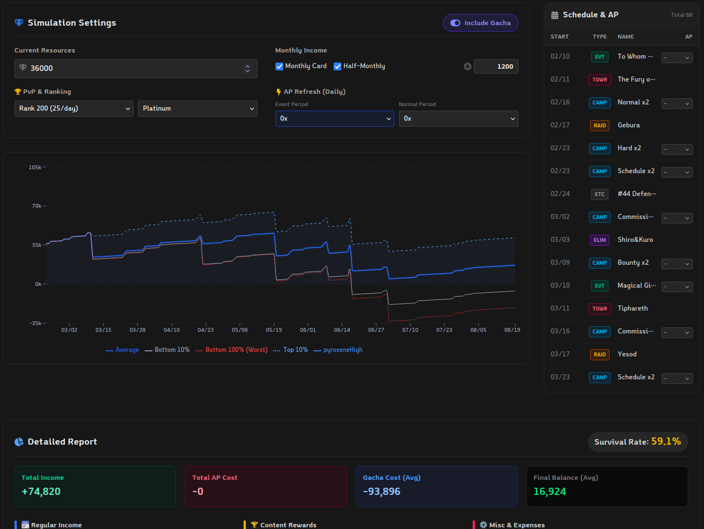Open the Event Period AP refresh dropdown
This screenshot has height=529, width=704.
click(x=335, y=119)
